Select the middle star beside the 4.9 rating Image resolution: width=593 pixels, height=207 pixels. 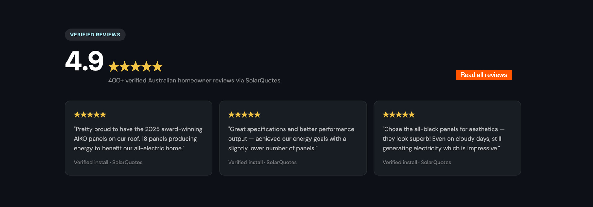[136, 66]
